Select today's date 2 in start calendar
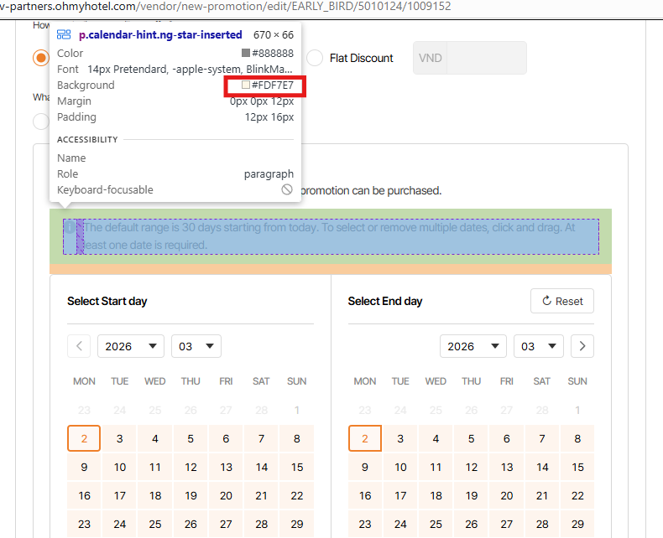The image size is (663, 538). [x=84, y=438]
